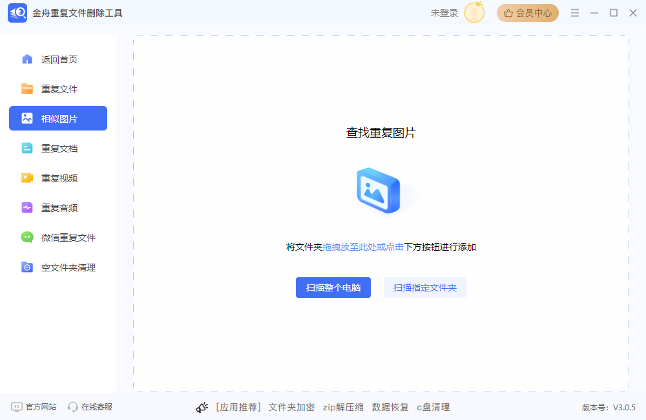Return to home via 返回首页 label
The image size is (646, 420).
pos(59,59)
